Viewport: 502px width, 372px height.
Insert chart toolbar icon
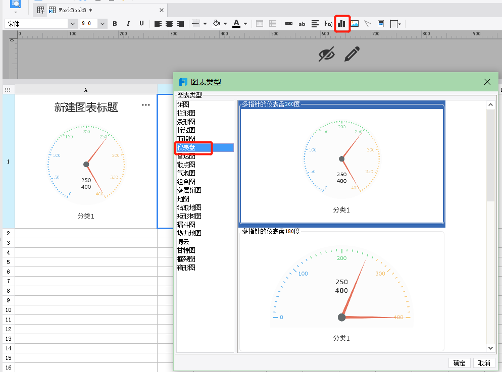[341, 24]
